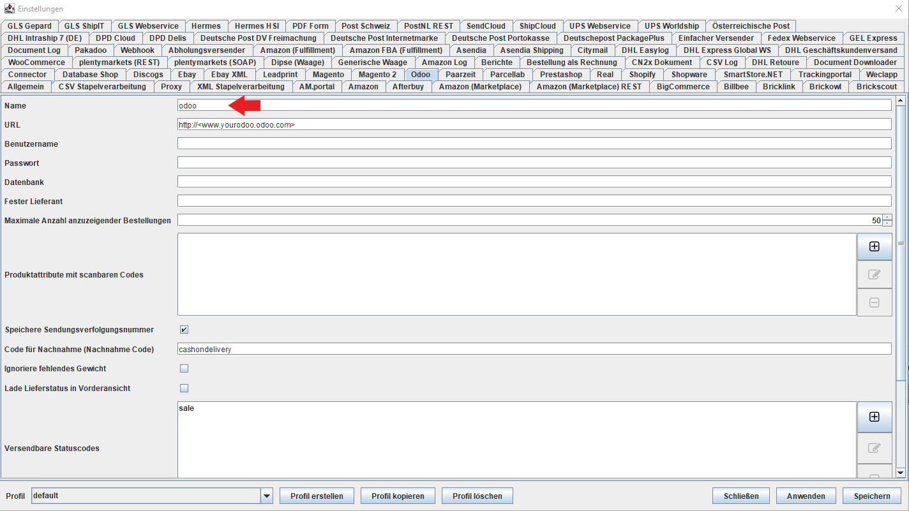
Task: Open the GLS Gepard tab
Action: (x=29, y=26)
